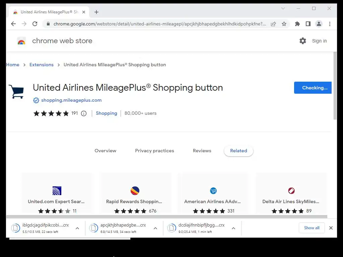Toggle the browser side panel icon
The height and width of the screenshot is (257, 343).
click(x=308, y=24)
